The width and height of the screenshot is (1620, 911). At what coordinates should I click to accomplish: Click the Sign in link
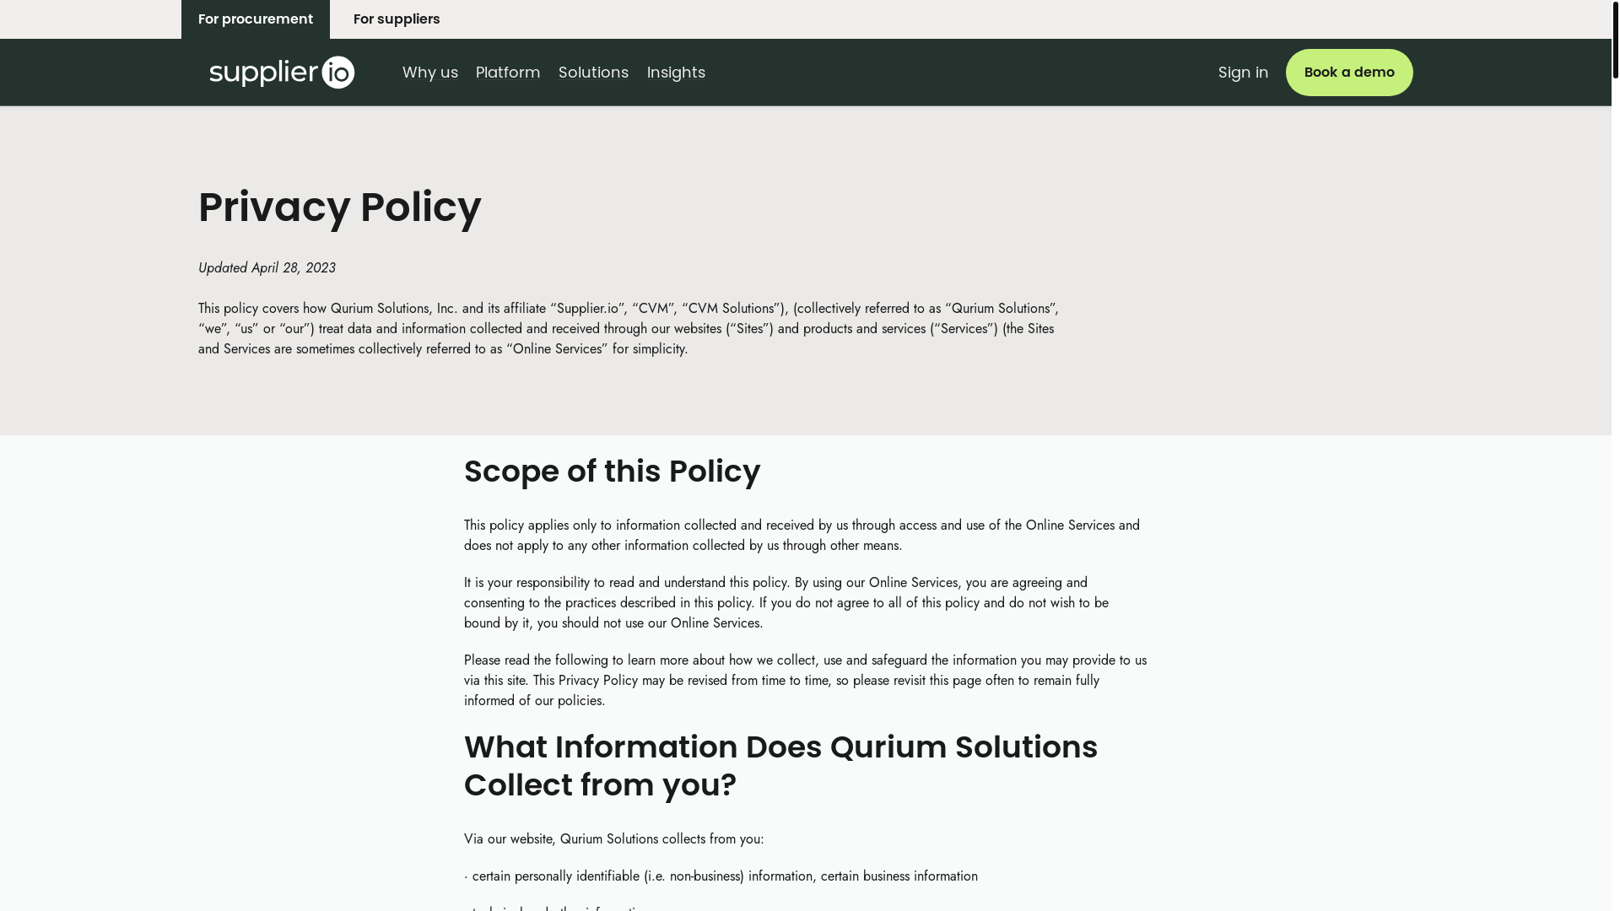tap(1243, 73)
